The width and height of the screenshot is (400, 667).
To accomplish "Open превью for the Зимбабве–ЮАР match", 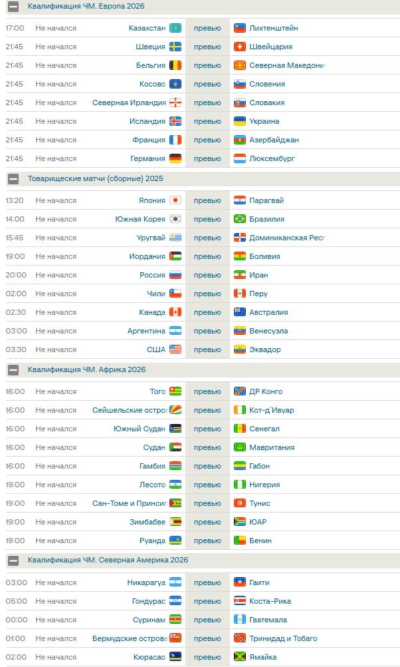I will point(207,522).
